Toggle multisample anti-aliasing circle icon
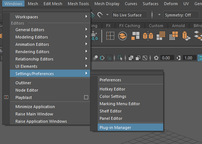Viewport: 202px width, 144px height. (x=102, y=58)
